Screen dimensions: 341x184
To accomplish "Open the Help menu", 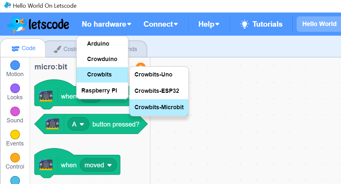I will (x=209, y=24).
